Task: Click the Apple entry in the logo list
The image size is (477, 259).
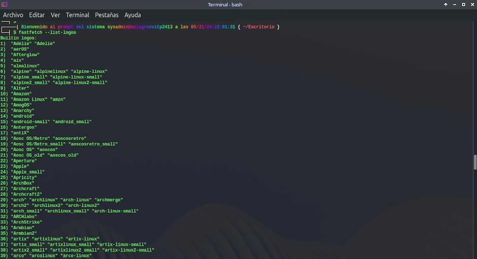Action: pyautogui.click(x=20, y=166)
